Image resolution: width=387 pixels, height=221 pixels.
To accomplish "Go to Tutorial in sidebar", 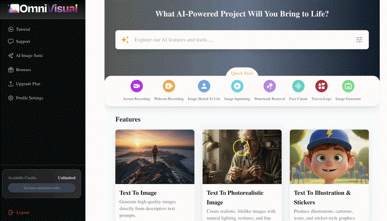I will 23,29.
